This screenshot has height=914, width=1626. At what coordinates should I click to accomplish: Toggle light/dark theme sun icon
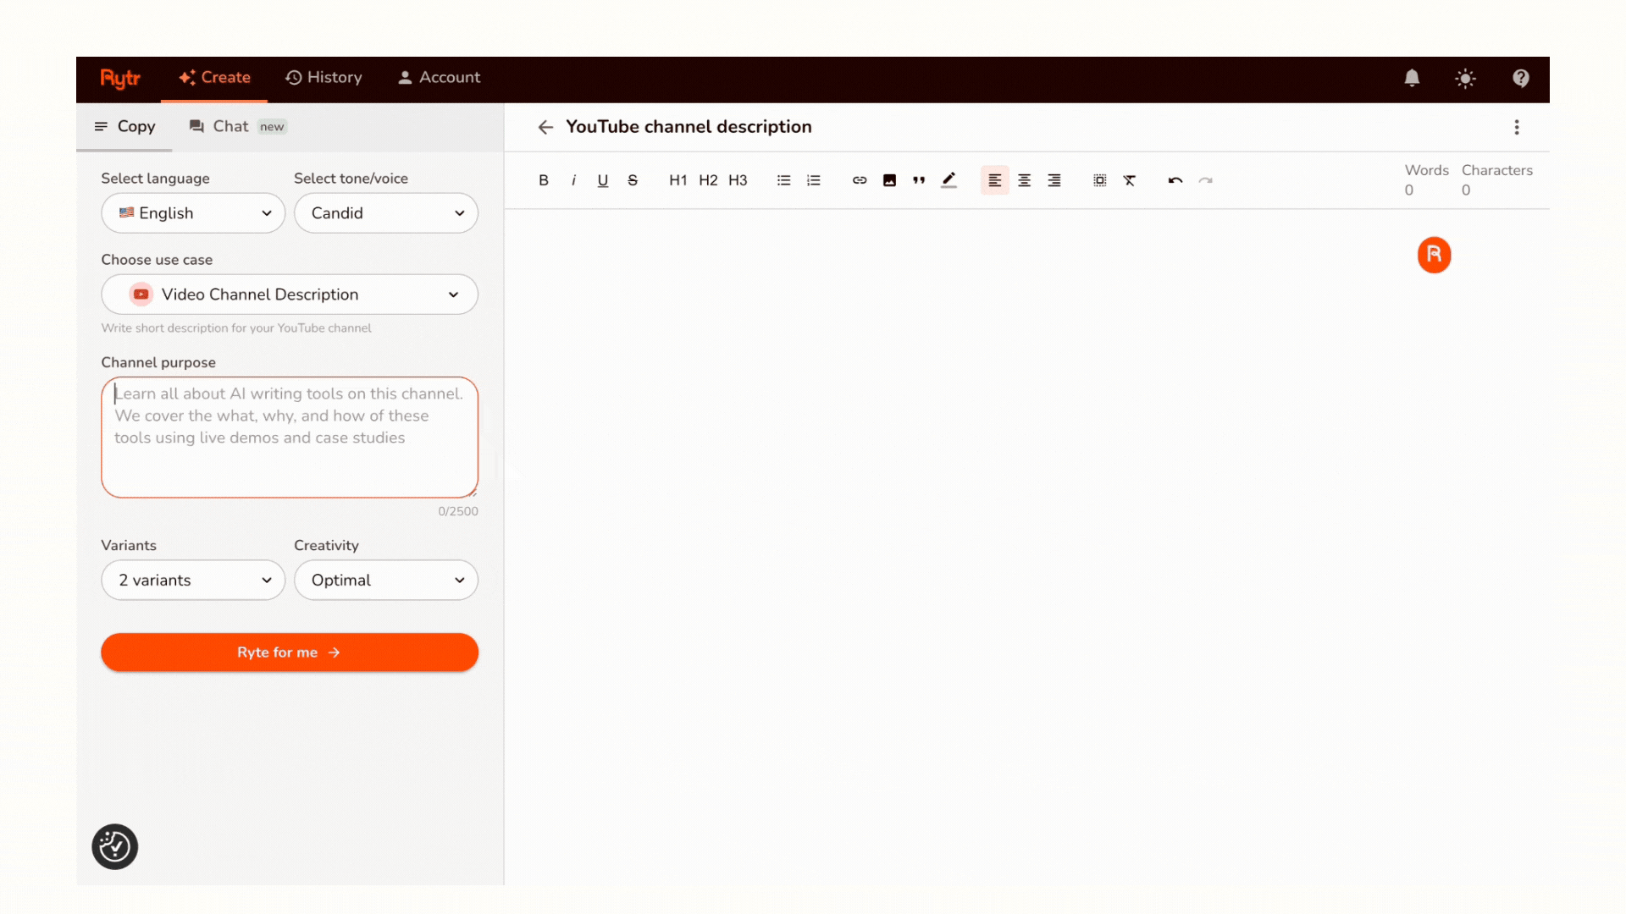[1465, 78]
